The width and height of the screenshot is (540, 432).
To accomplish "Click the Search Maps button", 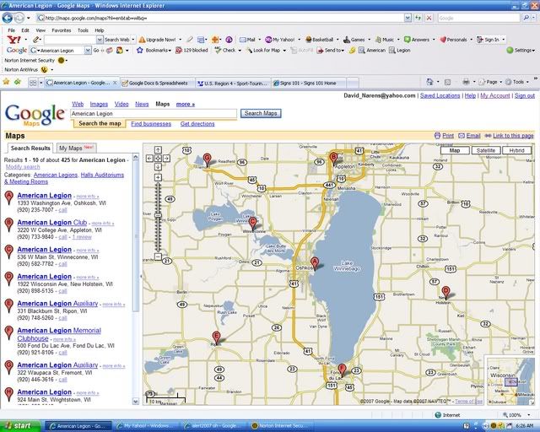I will 261,113.
